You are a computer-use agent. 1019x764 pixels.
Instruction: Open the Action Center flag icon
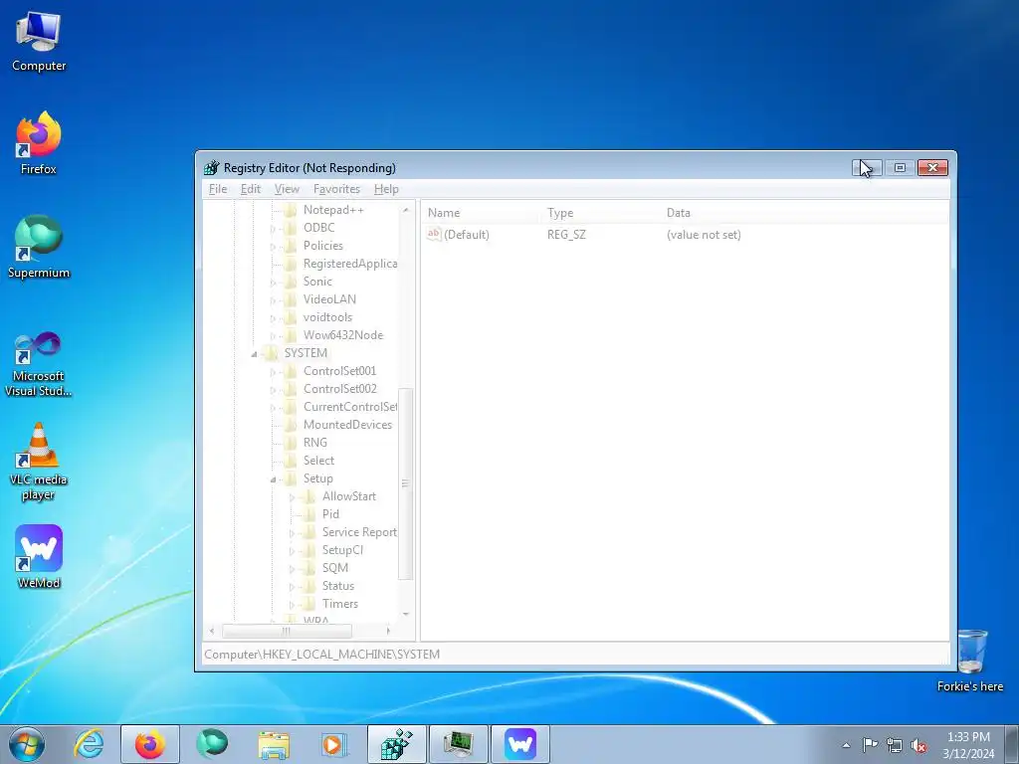(x=870, y=744)
